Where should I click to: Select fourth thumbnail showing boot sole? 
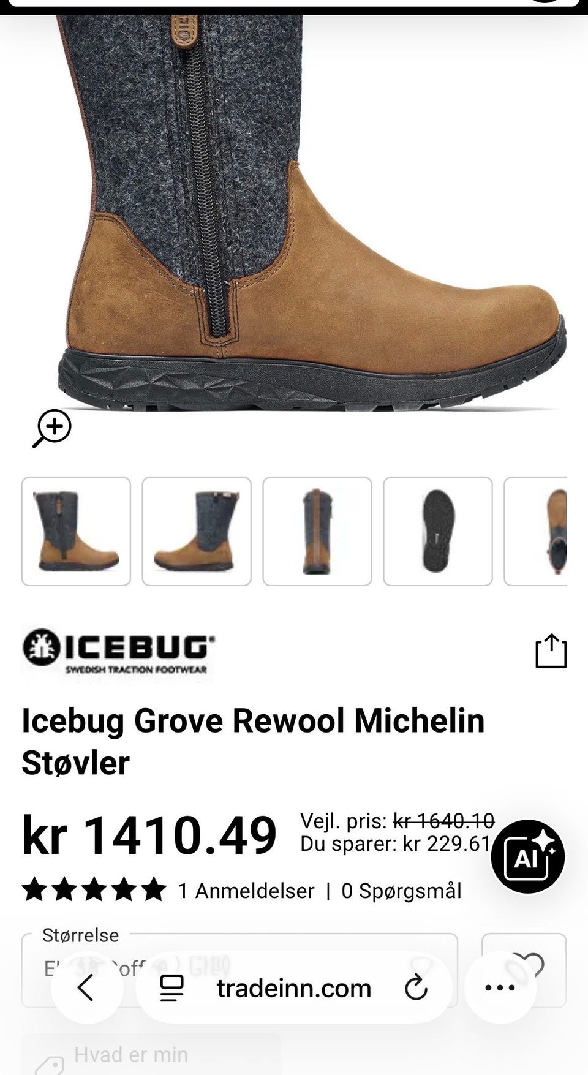(438, 531)
